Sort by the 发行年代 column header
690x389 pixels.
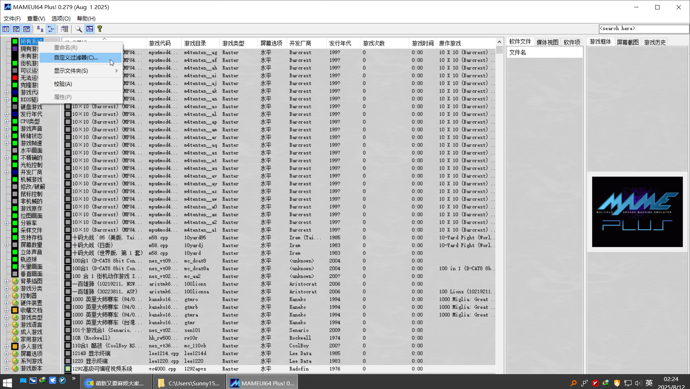[343, 43]
